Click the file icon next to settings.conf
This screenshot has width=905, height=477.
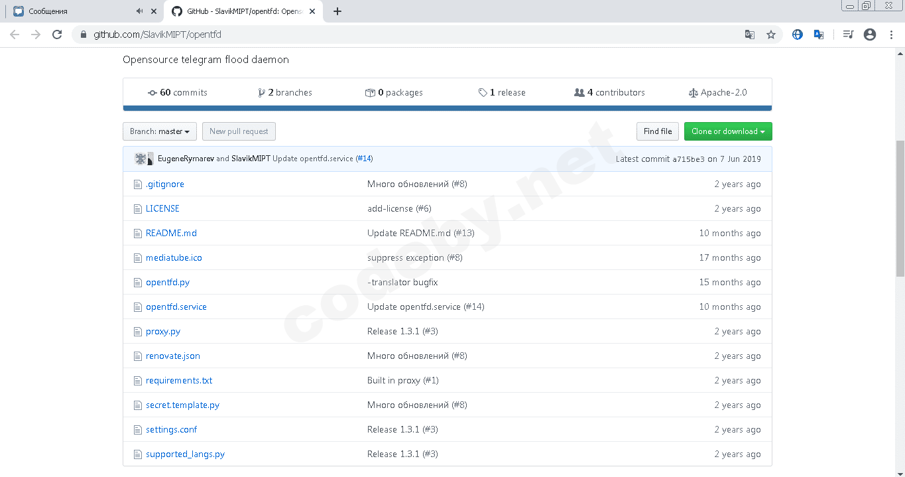click(x=138, y=430)
